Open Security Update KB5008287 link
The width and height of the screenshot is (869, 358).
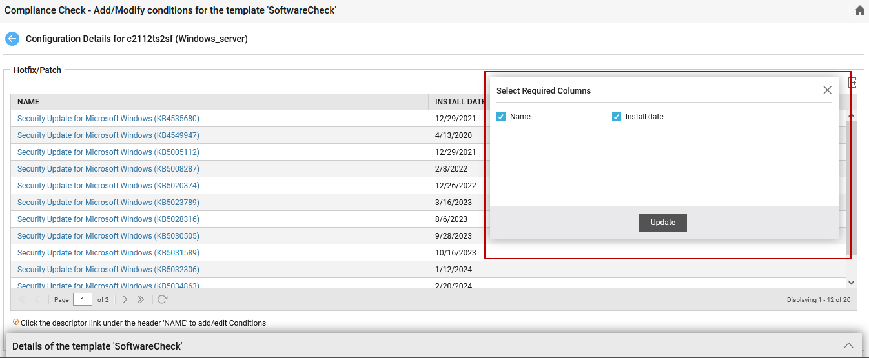108,169
